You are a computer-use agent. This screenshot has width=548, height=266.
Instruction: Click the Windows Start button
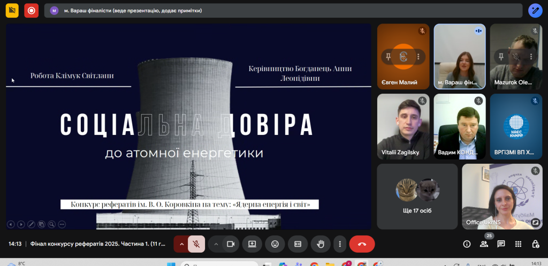[171, 264]
